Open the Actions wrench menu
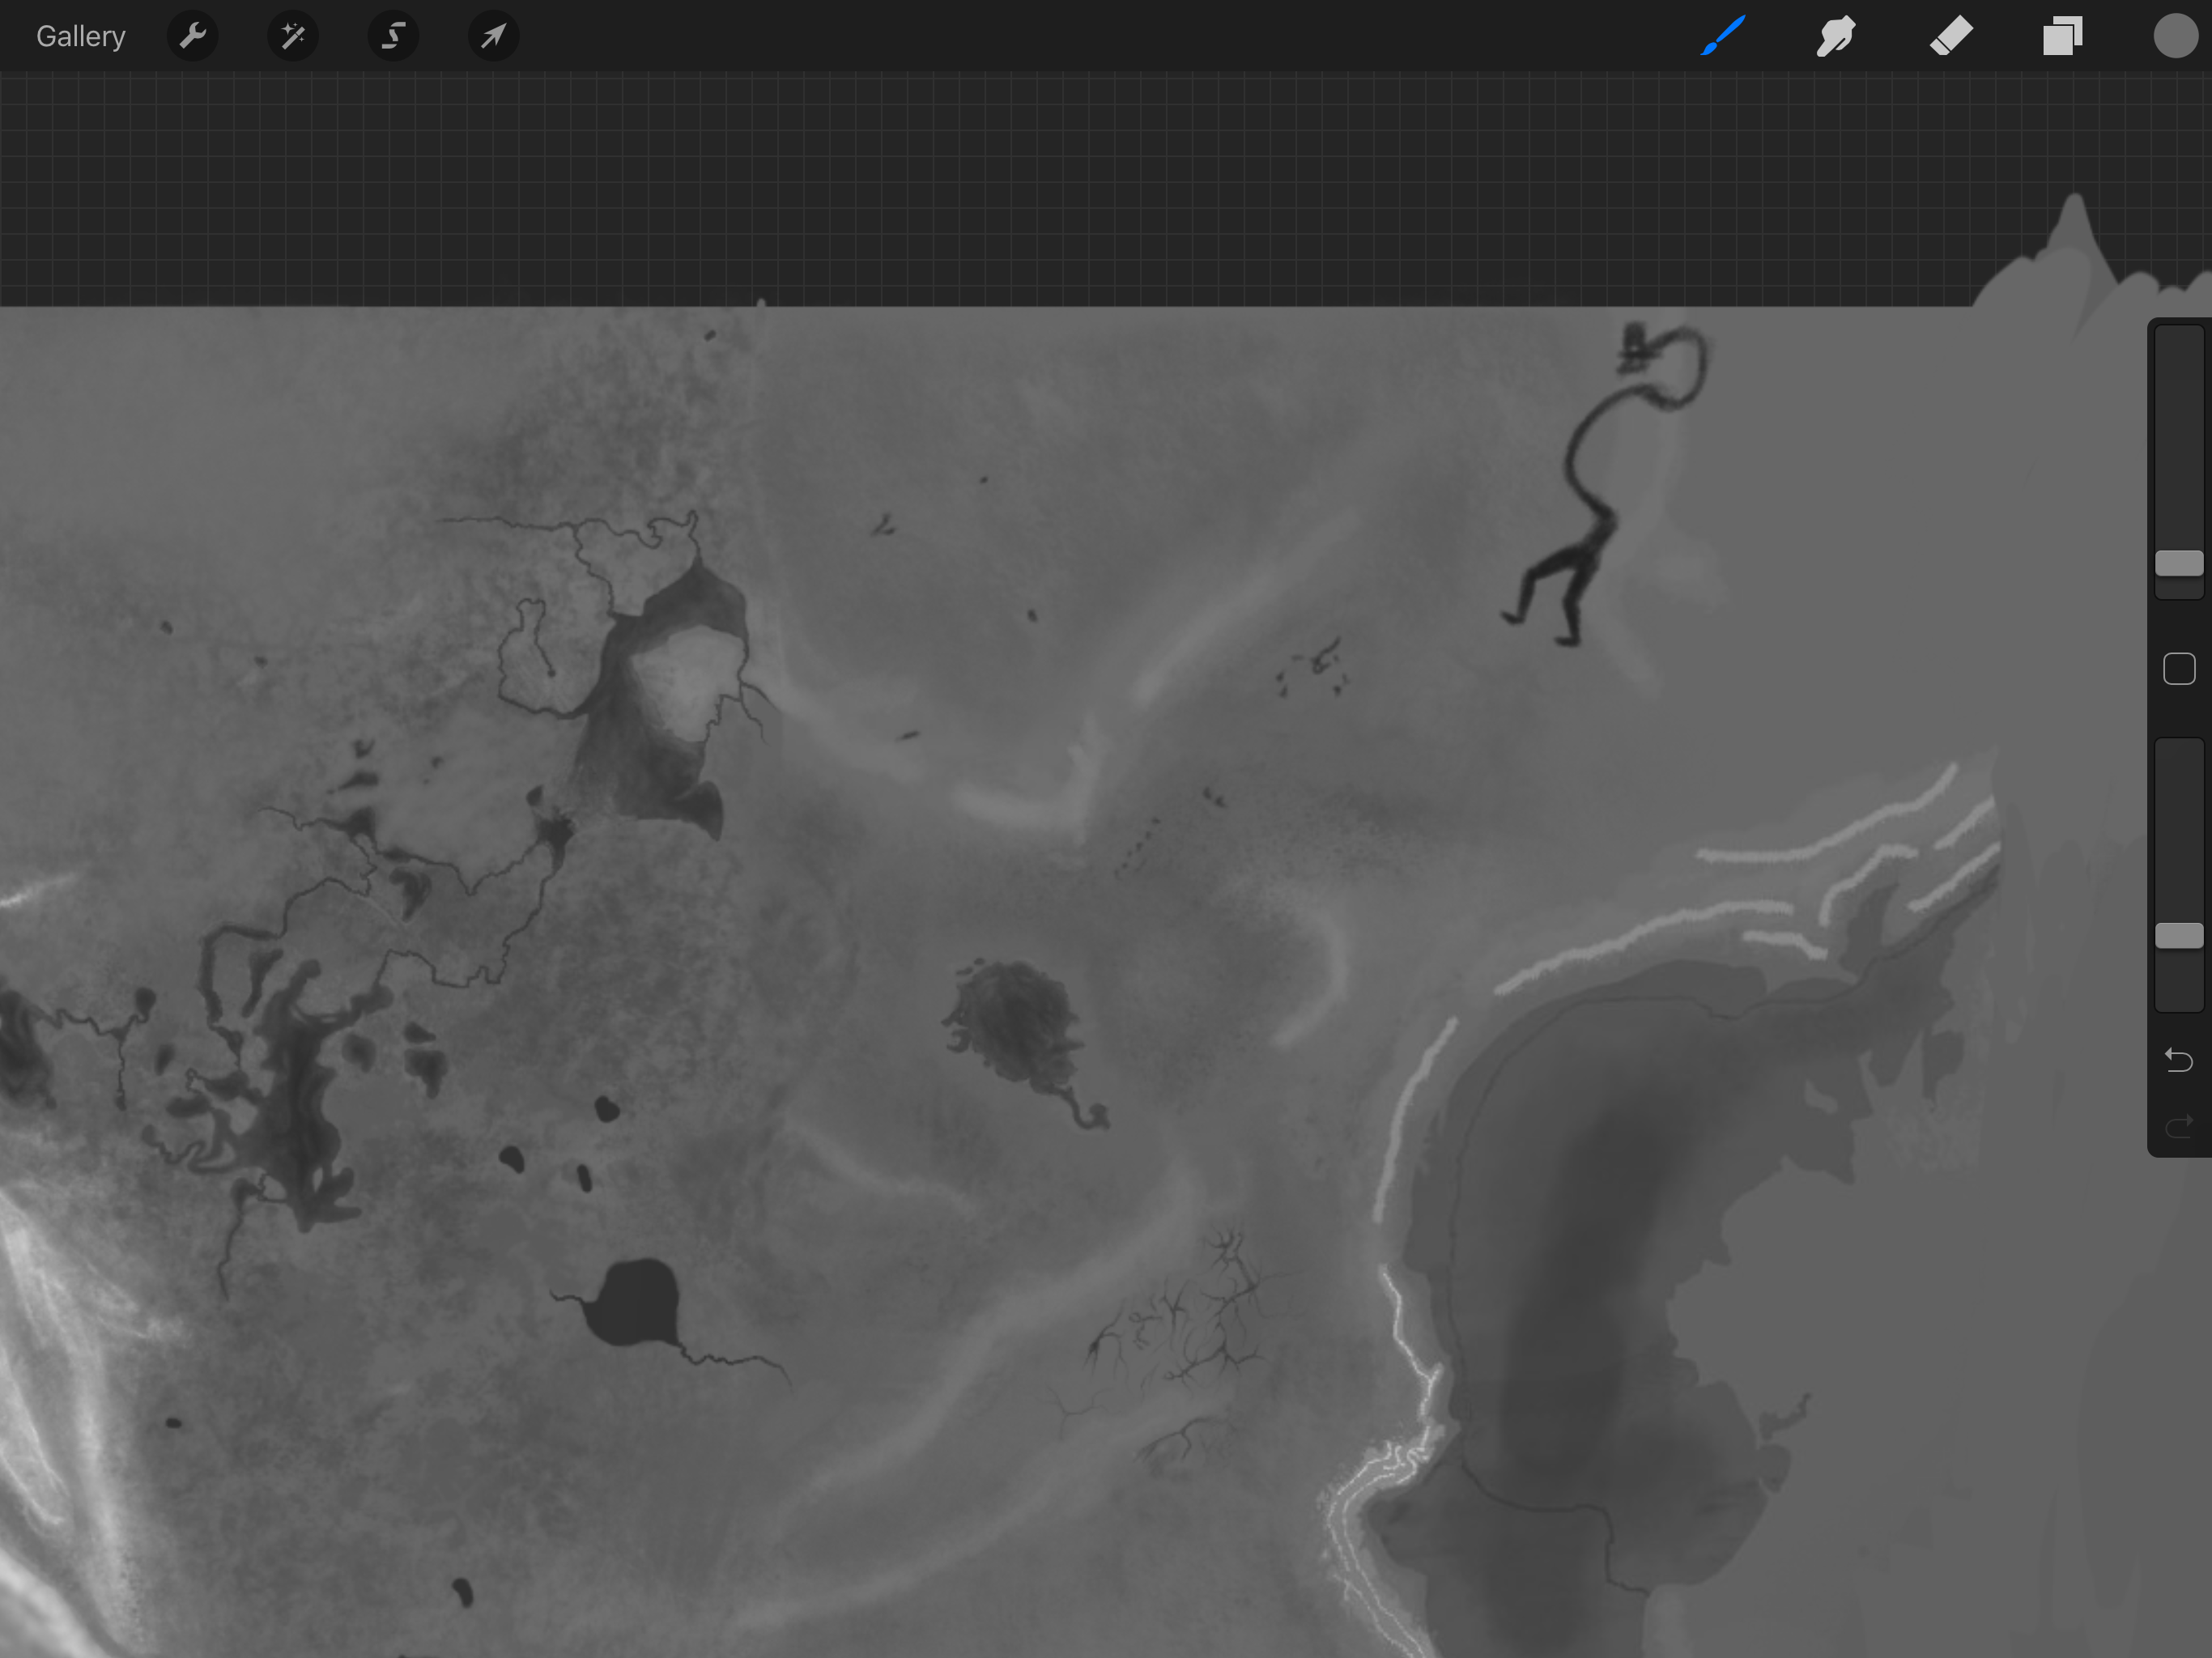Viewport: 2212px width, 1658px height. pos(192,37)
